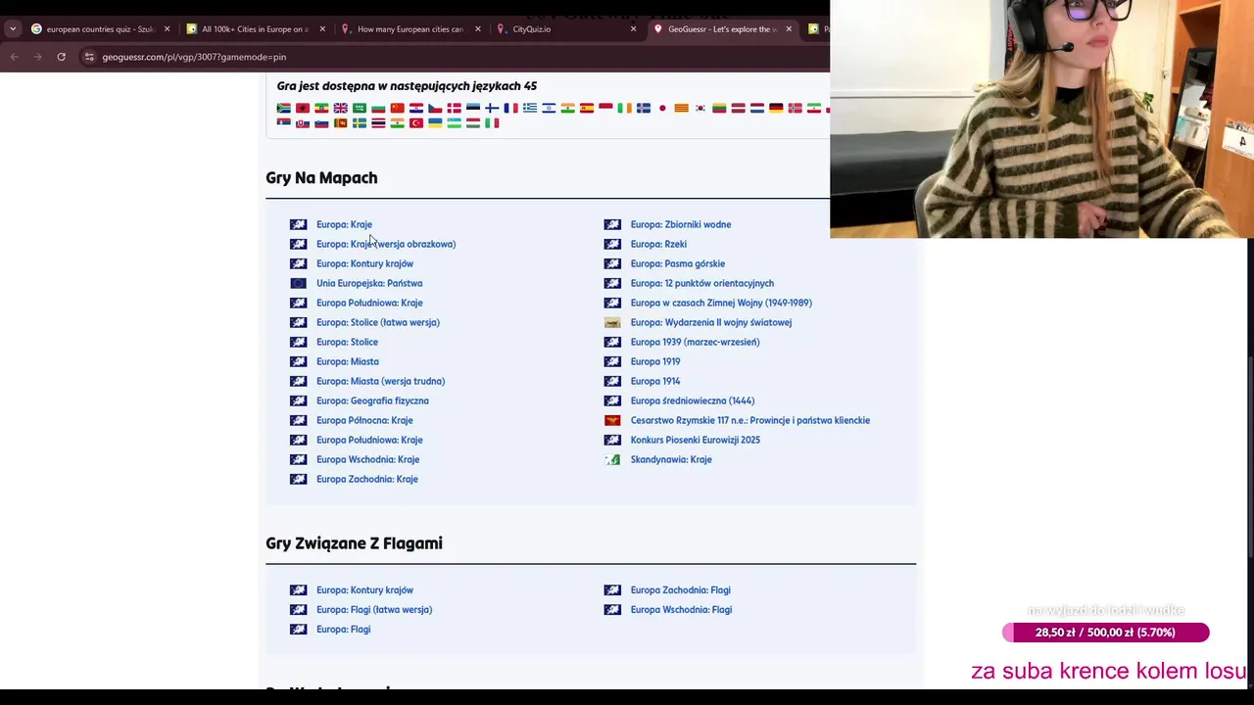Image resolution: width=1254 pixels, height=705 pixels.
Task: Open Europa średniowieczna (1444) game
Action: tap(693, 400)
